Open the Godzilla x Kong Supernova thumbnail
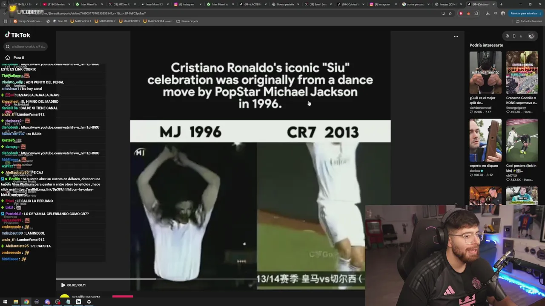This screenshot has height=306, width=545. pyautogui.click(x=522, y=73)
